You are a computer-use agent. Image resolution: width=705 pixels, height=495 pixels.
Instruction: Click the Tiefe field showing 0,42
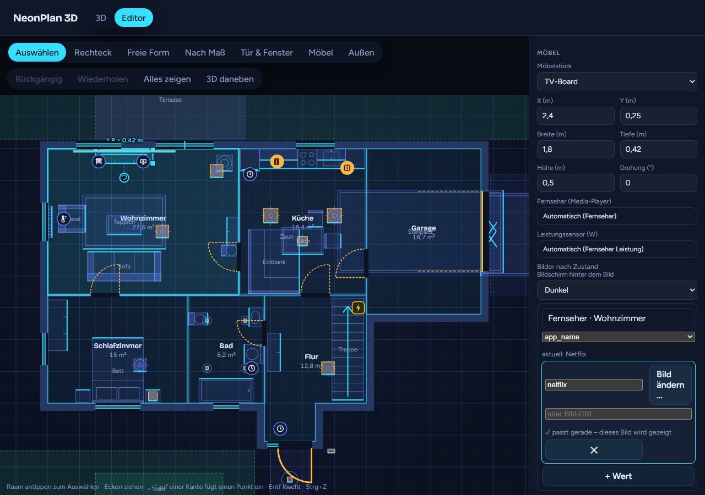coord(659,149)
